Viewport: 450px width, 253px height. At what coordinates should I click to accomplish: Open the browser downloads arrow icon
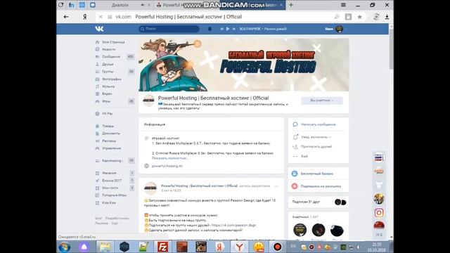[387, 17]
